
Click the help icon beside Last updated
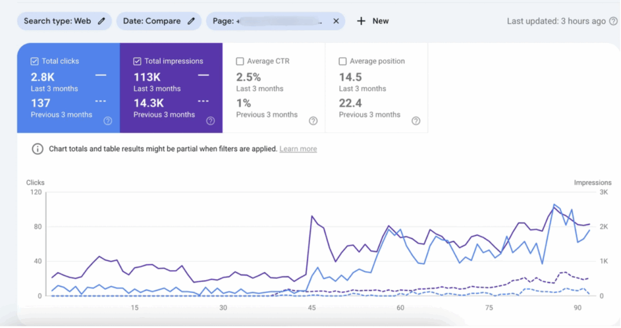pyautogui.click(x=613, y=21)
